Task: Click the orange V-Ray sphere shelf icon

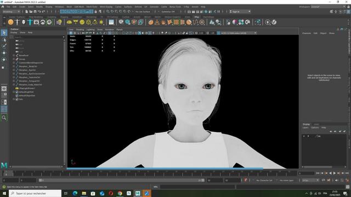Action: [x=10, y=22]
